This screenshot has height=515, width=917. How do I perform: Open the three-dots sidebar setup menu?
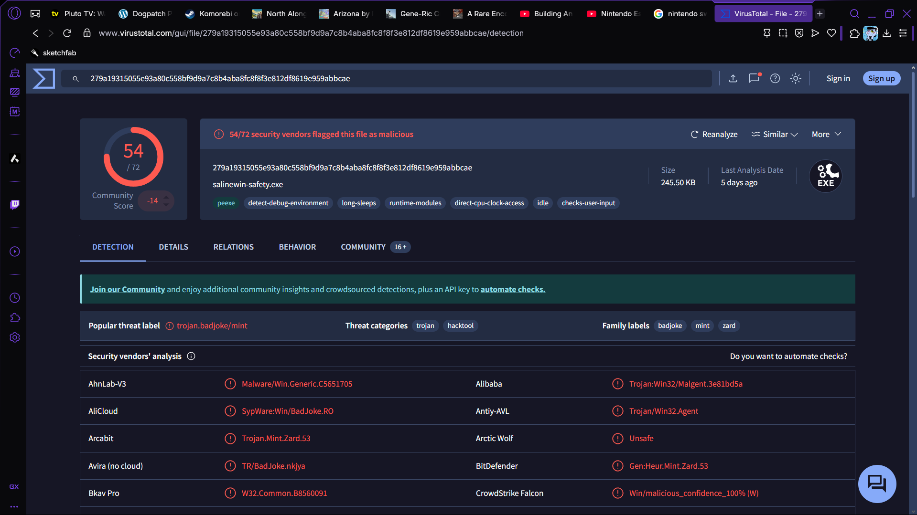coord(14,507)
